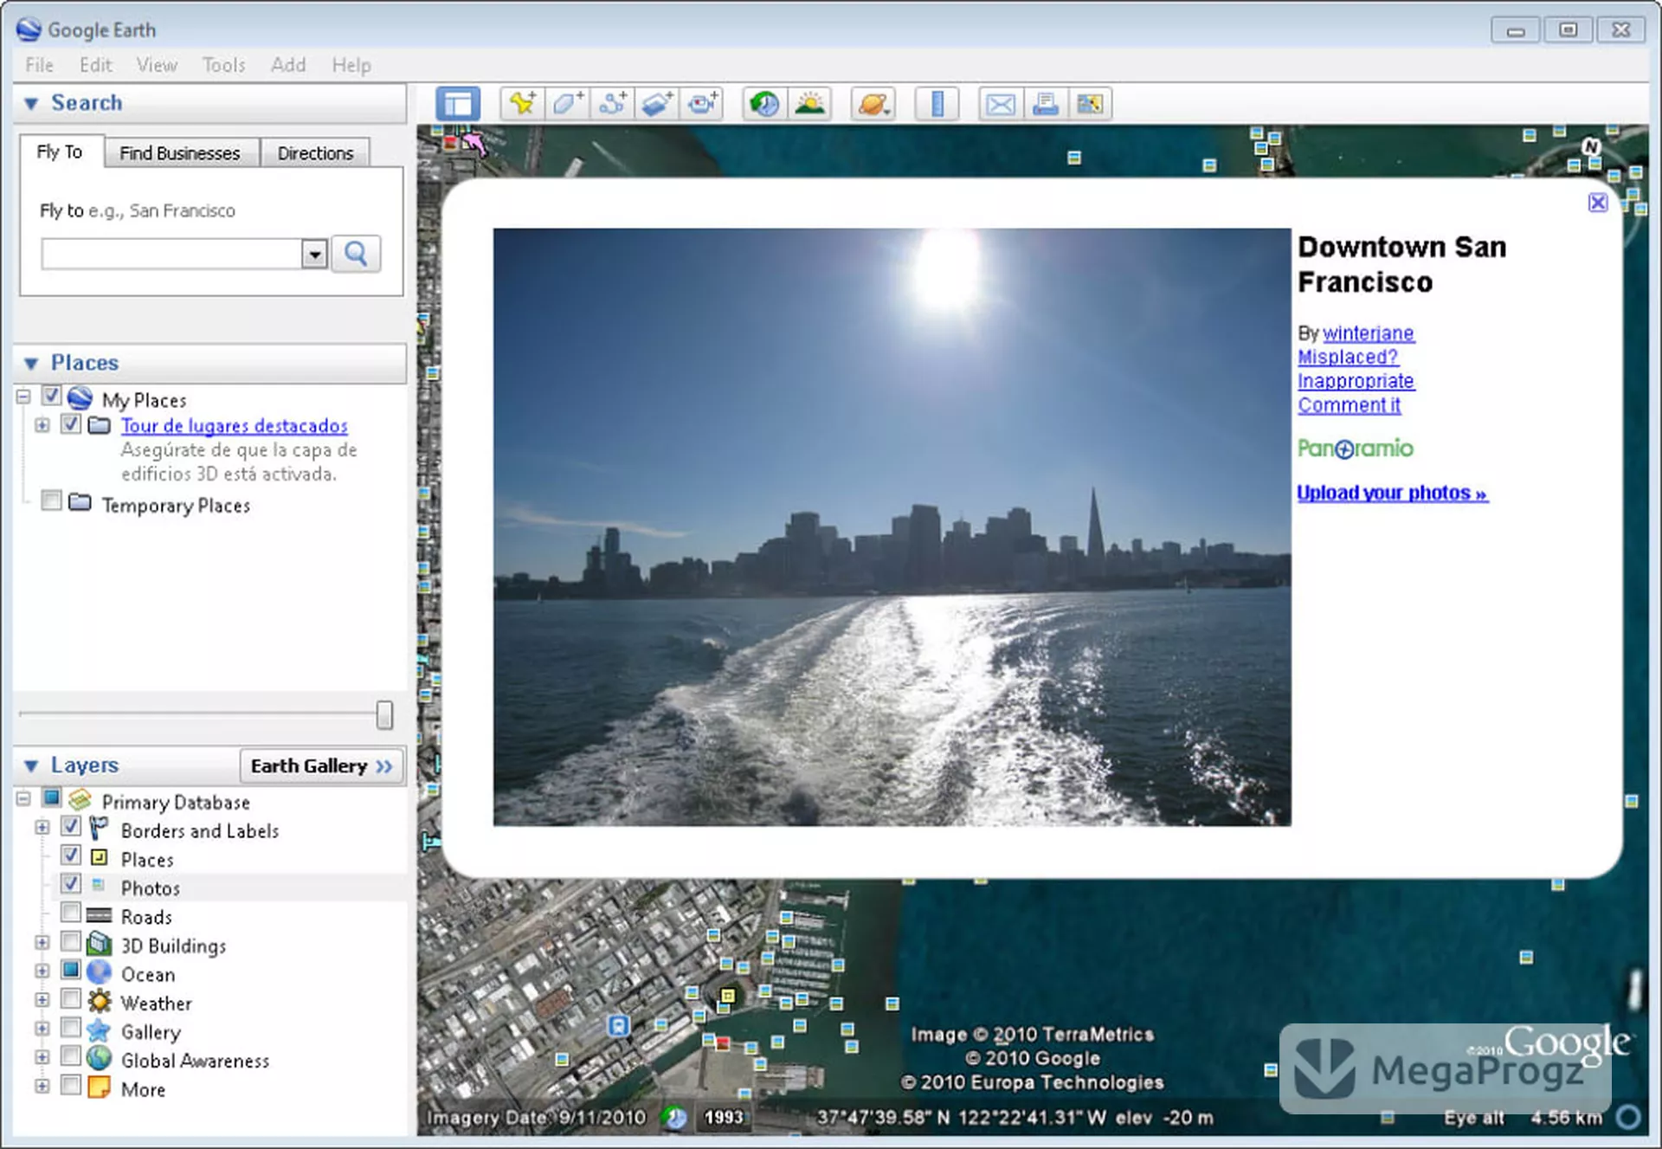The width and height of the screenshot is (1662, 1149).
Task: Click the Global Awareness globe icon
Action: tap(100, 1059)
